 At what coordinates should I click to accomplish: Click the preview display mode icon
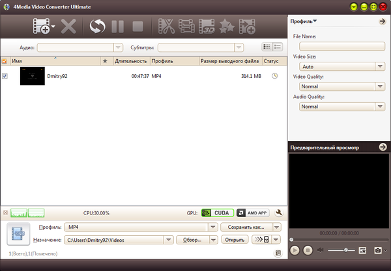362,250
